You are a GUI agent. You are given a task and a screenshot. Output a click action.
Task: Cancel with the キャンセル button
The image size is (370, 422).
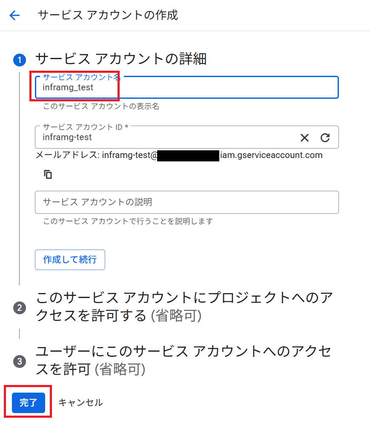point(81,402)
